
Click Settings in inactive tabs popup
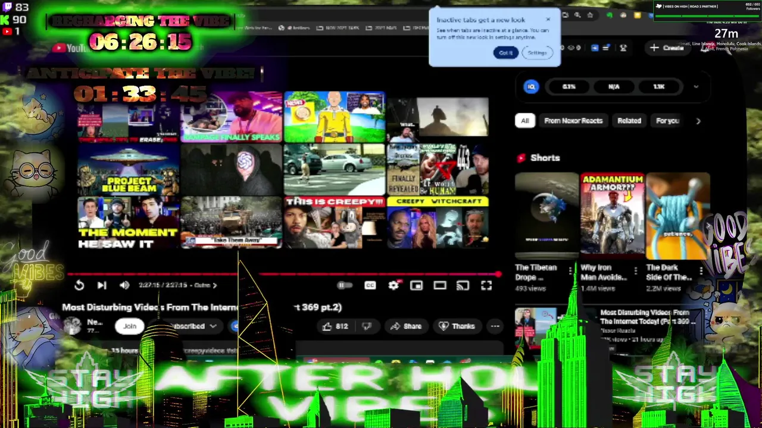pyautogui.click(x=537, y=53)
